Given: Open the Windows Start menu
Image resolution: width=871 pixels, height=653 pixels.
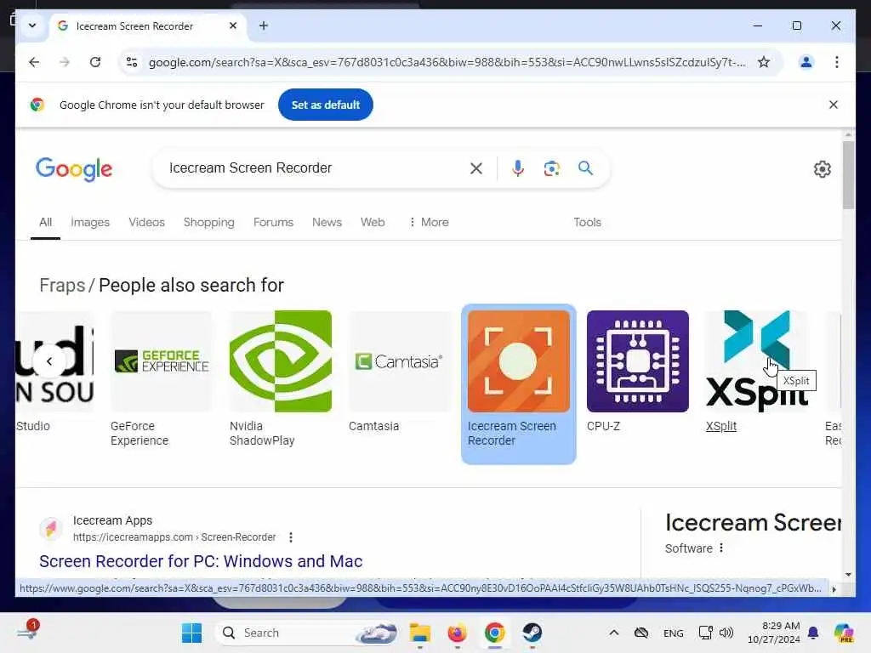Looking at the screenshot, I should tap(191, 633).
